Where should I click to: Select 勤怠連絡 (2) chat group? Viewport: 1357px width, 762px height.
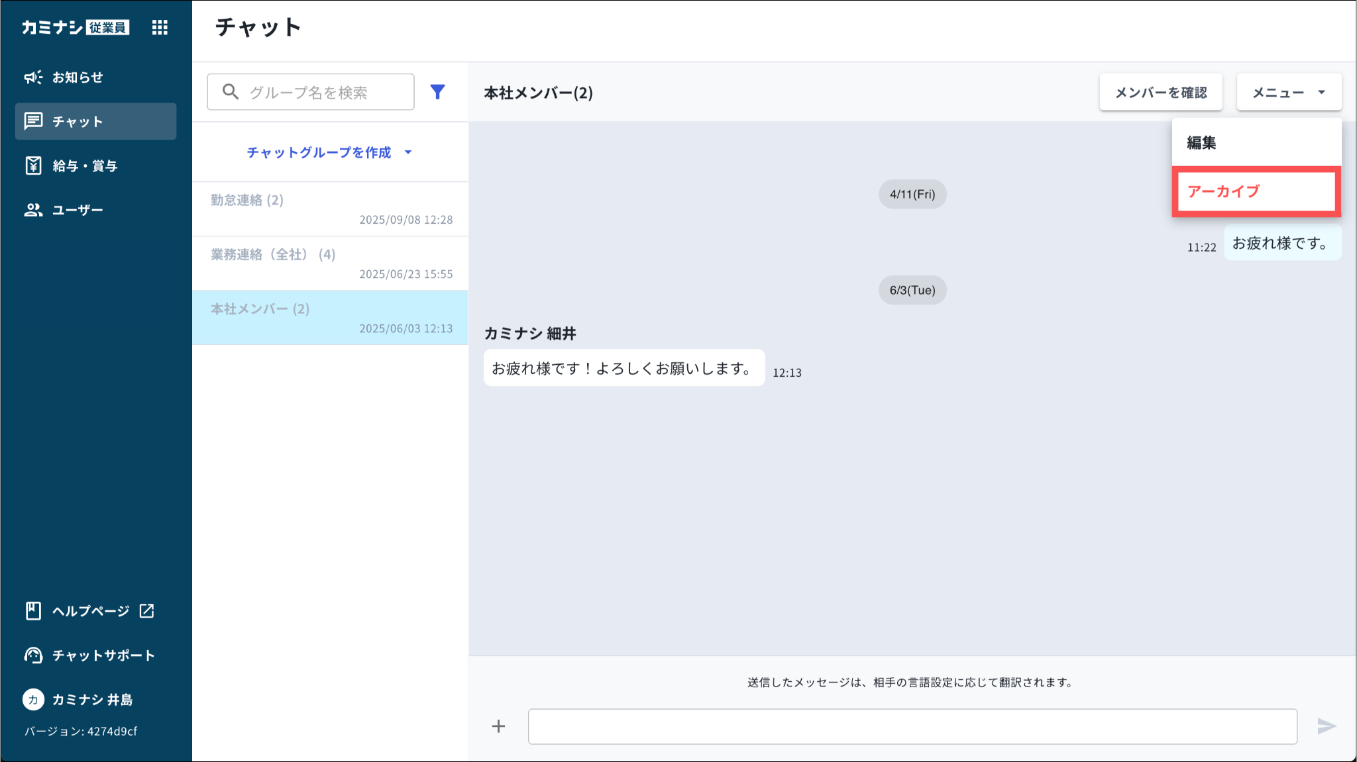click(330, 209)
